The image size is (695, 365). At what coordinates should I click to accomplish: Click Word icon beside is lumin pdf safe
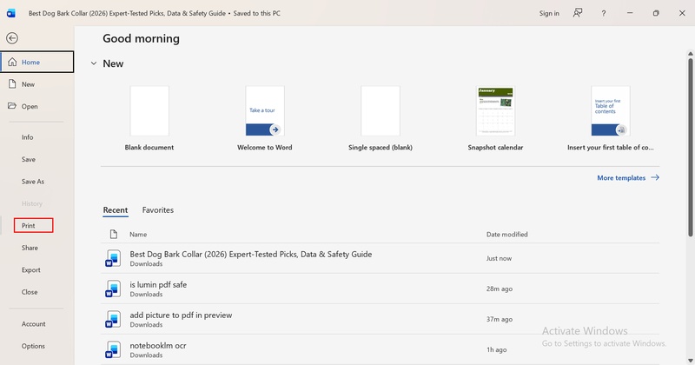[113, 289]
